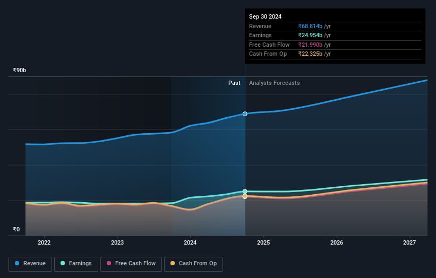
Task: Click the Revenue row label in tooltip
Action: click(x=260, y=26)
